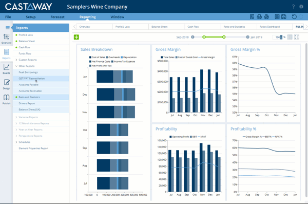Viewport: 308px width, 204px height.
Task: Click the hamburger menu icon above the sidebar
Action: click(8, 28)
